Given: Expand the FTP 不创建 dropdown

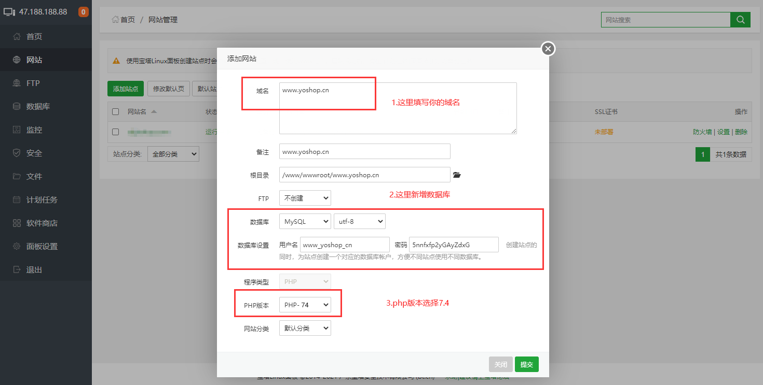Looking at the screenshot, I should (x=305, y=198).
